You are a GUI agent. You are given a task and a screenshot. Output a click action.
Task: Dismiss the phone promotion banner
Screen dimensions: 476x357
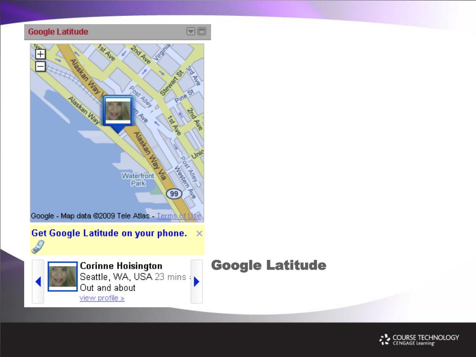(199, 233)
